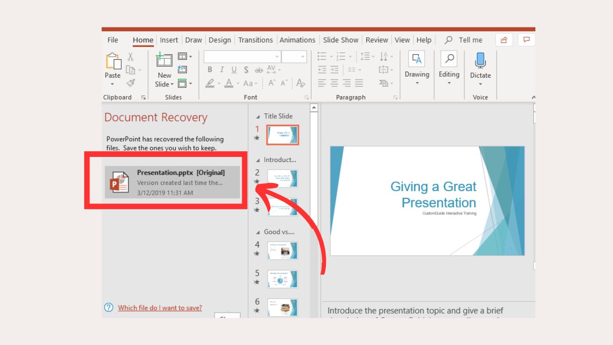Open the Paste options arrow

(112, 84)
